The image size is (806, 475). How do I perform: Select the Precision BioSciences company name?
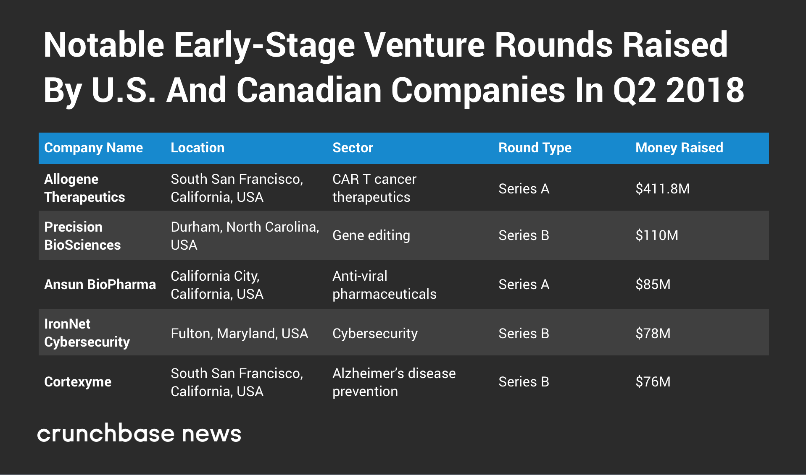click(x=82, y=236)
